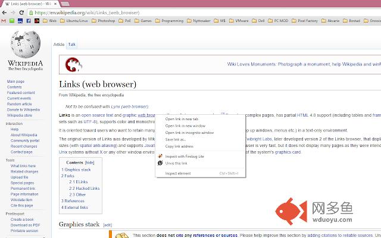Viewport: 381px width, 238px height.
Task: Open Donate to Wikipedia link
Action: click(23, 109)
